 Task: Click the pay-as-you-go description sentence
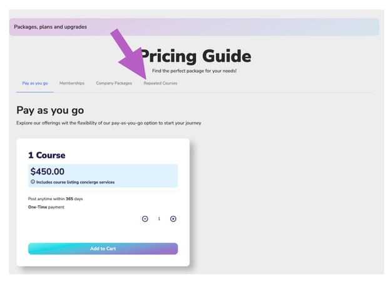(109, 123)
